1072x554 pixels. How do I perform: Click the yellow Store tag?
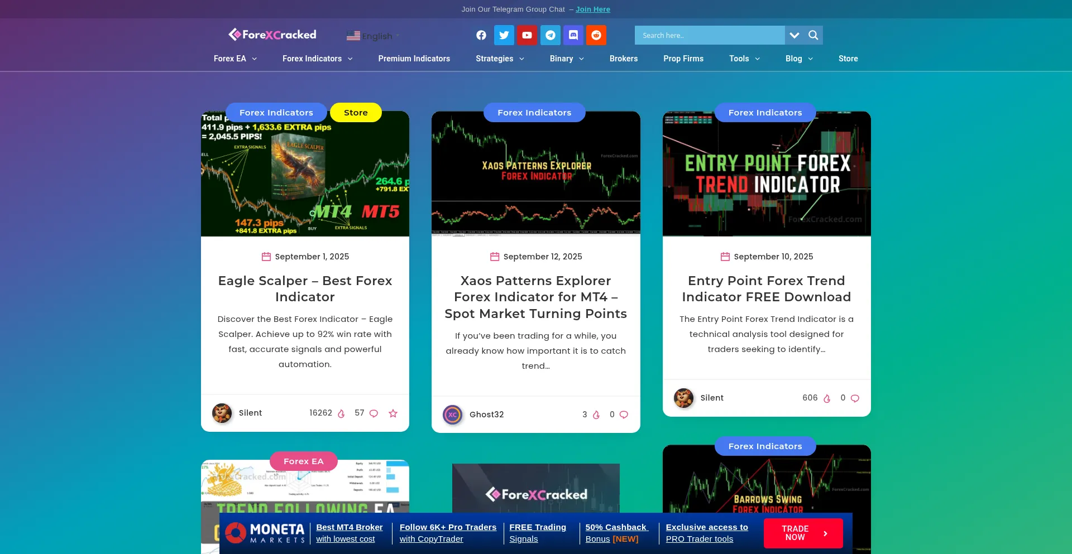(356, 113)
